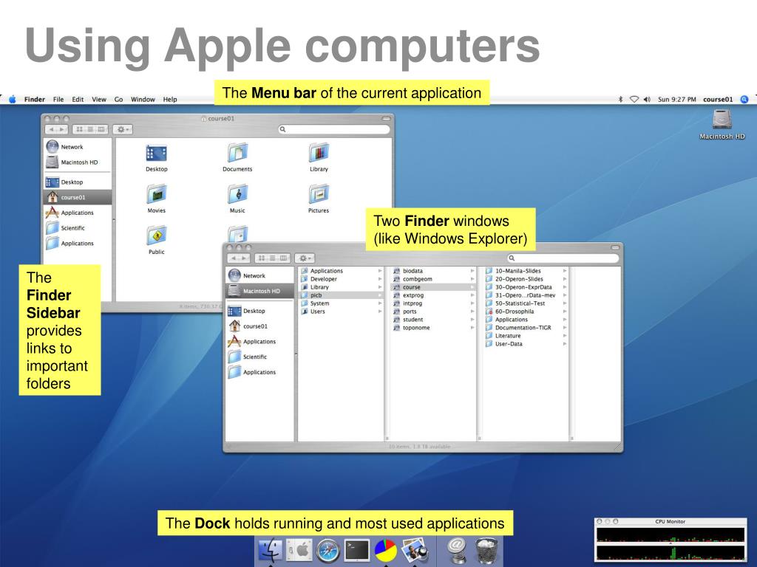This screenshot has width=757, height=567.
Task: Open the Trash in the Dock
Action: [486, 551]
